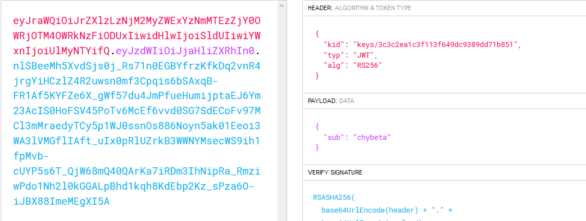This screenshot has width=586, height=221.
Task: Click the base64UrlEncode(header) line
Action: pos(387,210)
